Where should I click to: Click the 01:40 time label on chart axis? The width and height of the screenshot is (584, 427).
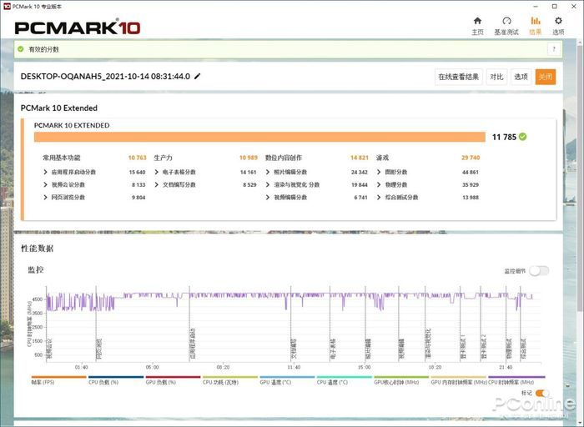click(x=81, y=368)
